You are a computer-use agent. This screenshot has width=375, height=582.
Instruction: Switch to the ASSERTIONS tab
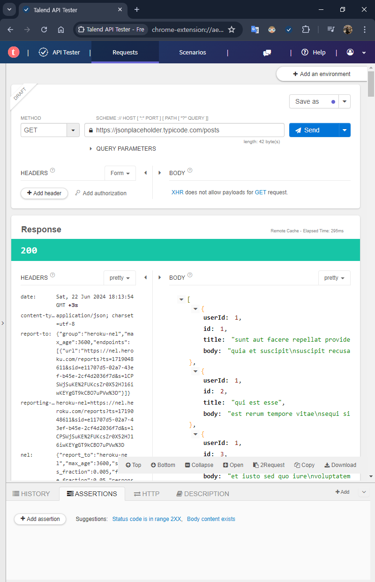point(92,494)
